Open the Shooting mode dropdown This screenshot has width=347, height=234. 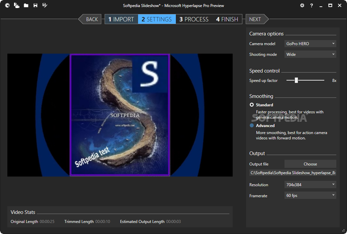pyautogui.click(x=310, y=54)
